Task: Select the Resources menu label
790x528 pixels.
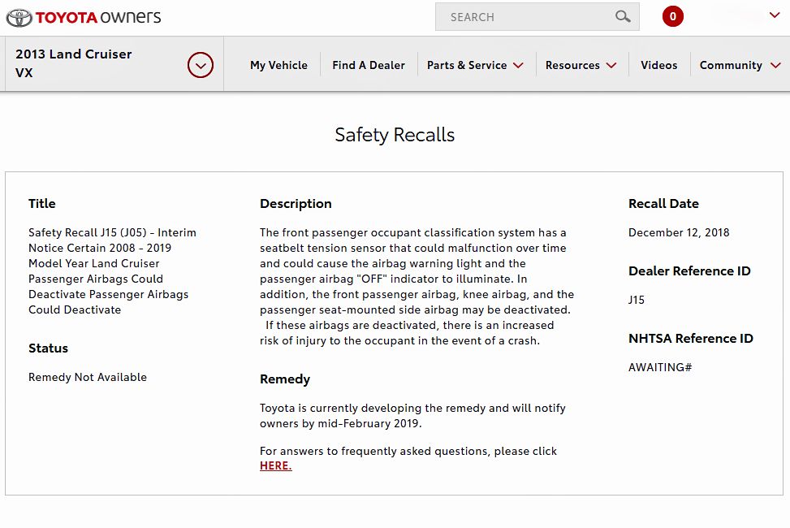Action: pos(572,65)
